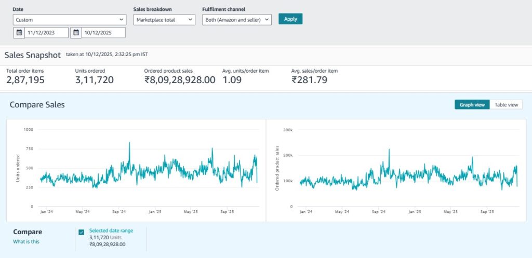532x258 pixels.
Task: Expand the Fulfilment channel dropdown
Action: coord(237,20)
